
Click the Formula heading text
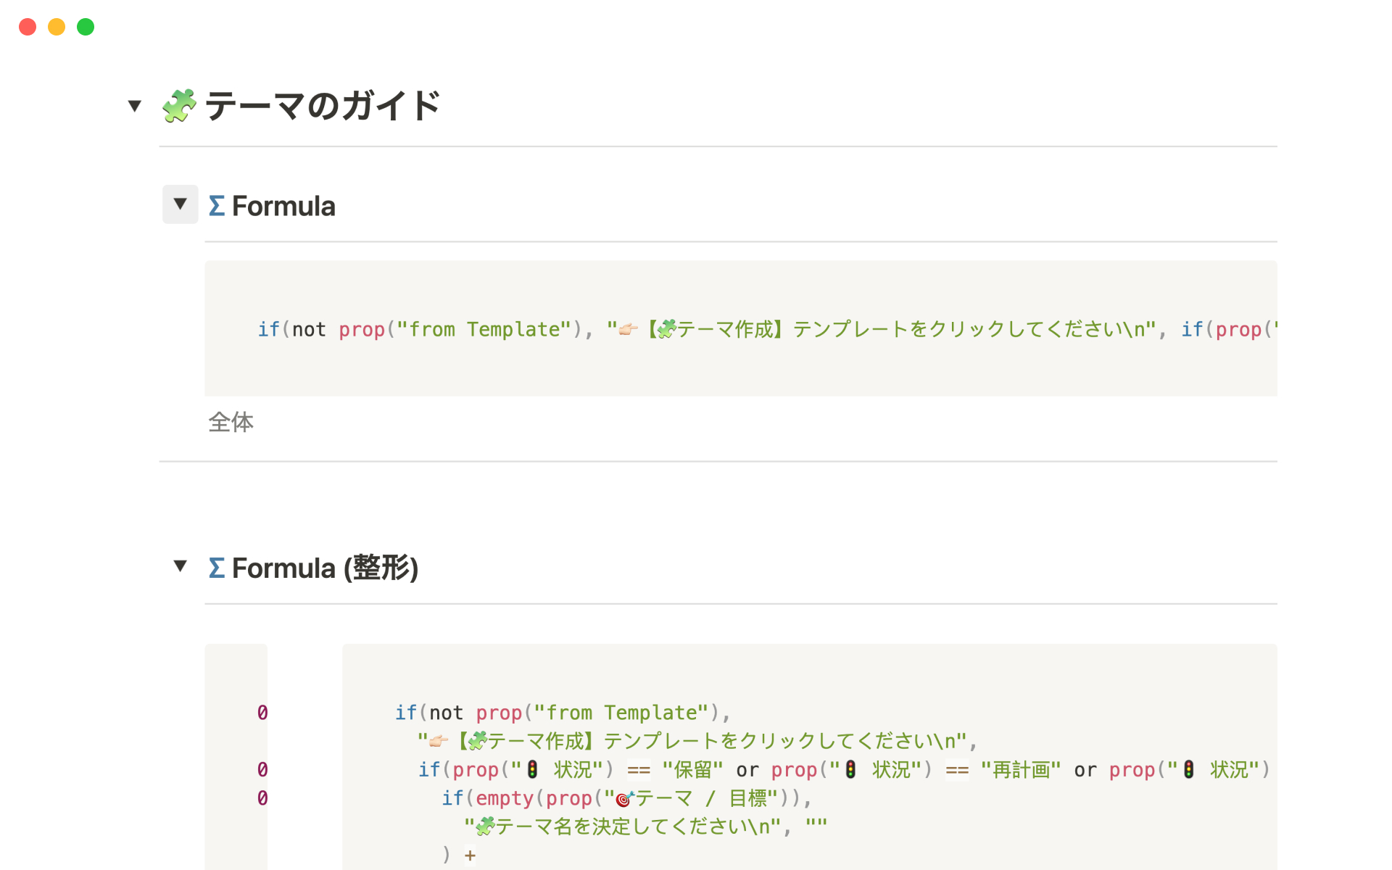point(283,206)
